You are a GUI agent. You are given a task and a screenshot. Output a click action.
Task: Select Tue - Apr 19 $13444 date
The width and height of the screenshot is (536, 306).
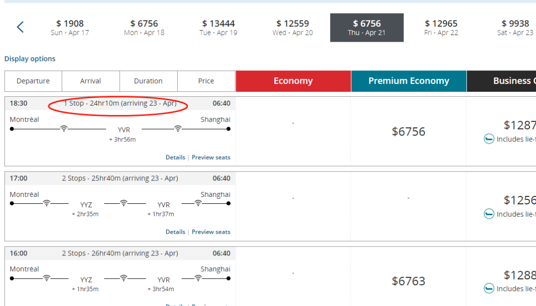pos(218,28)
